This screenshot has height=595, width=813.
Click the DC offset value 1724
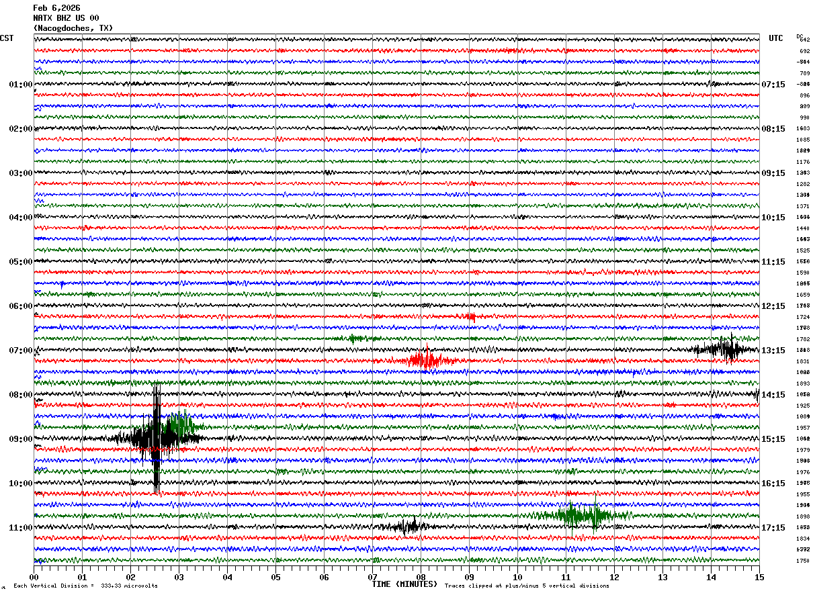tap(804, 317)
